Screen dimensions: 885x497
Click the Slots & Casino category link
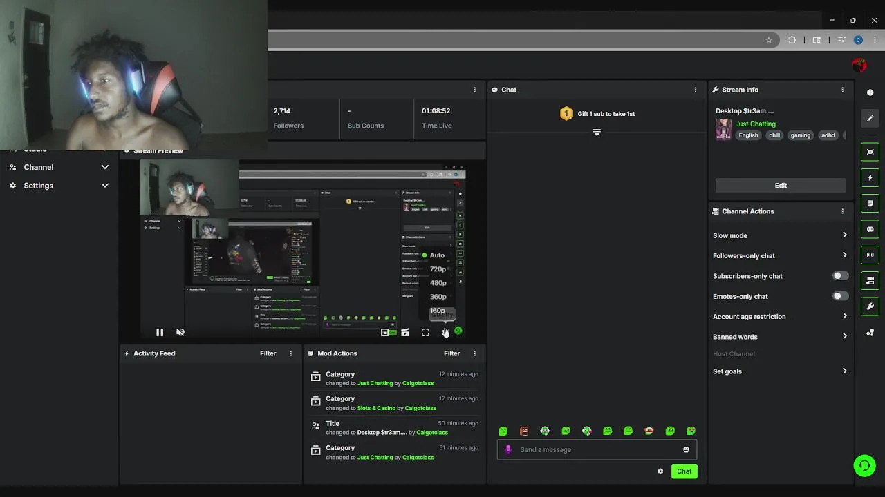(376, 408)
